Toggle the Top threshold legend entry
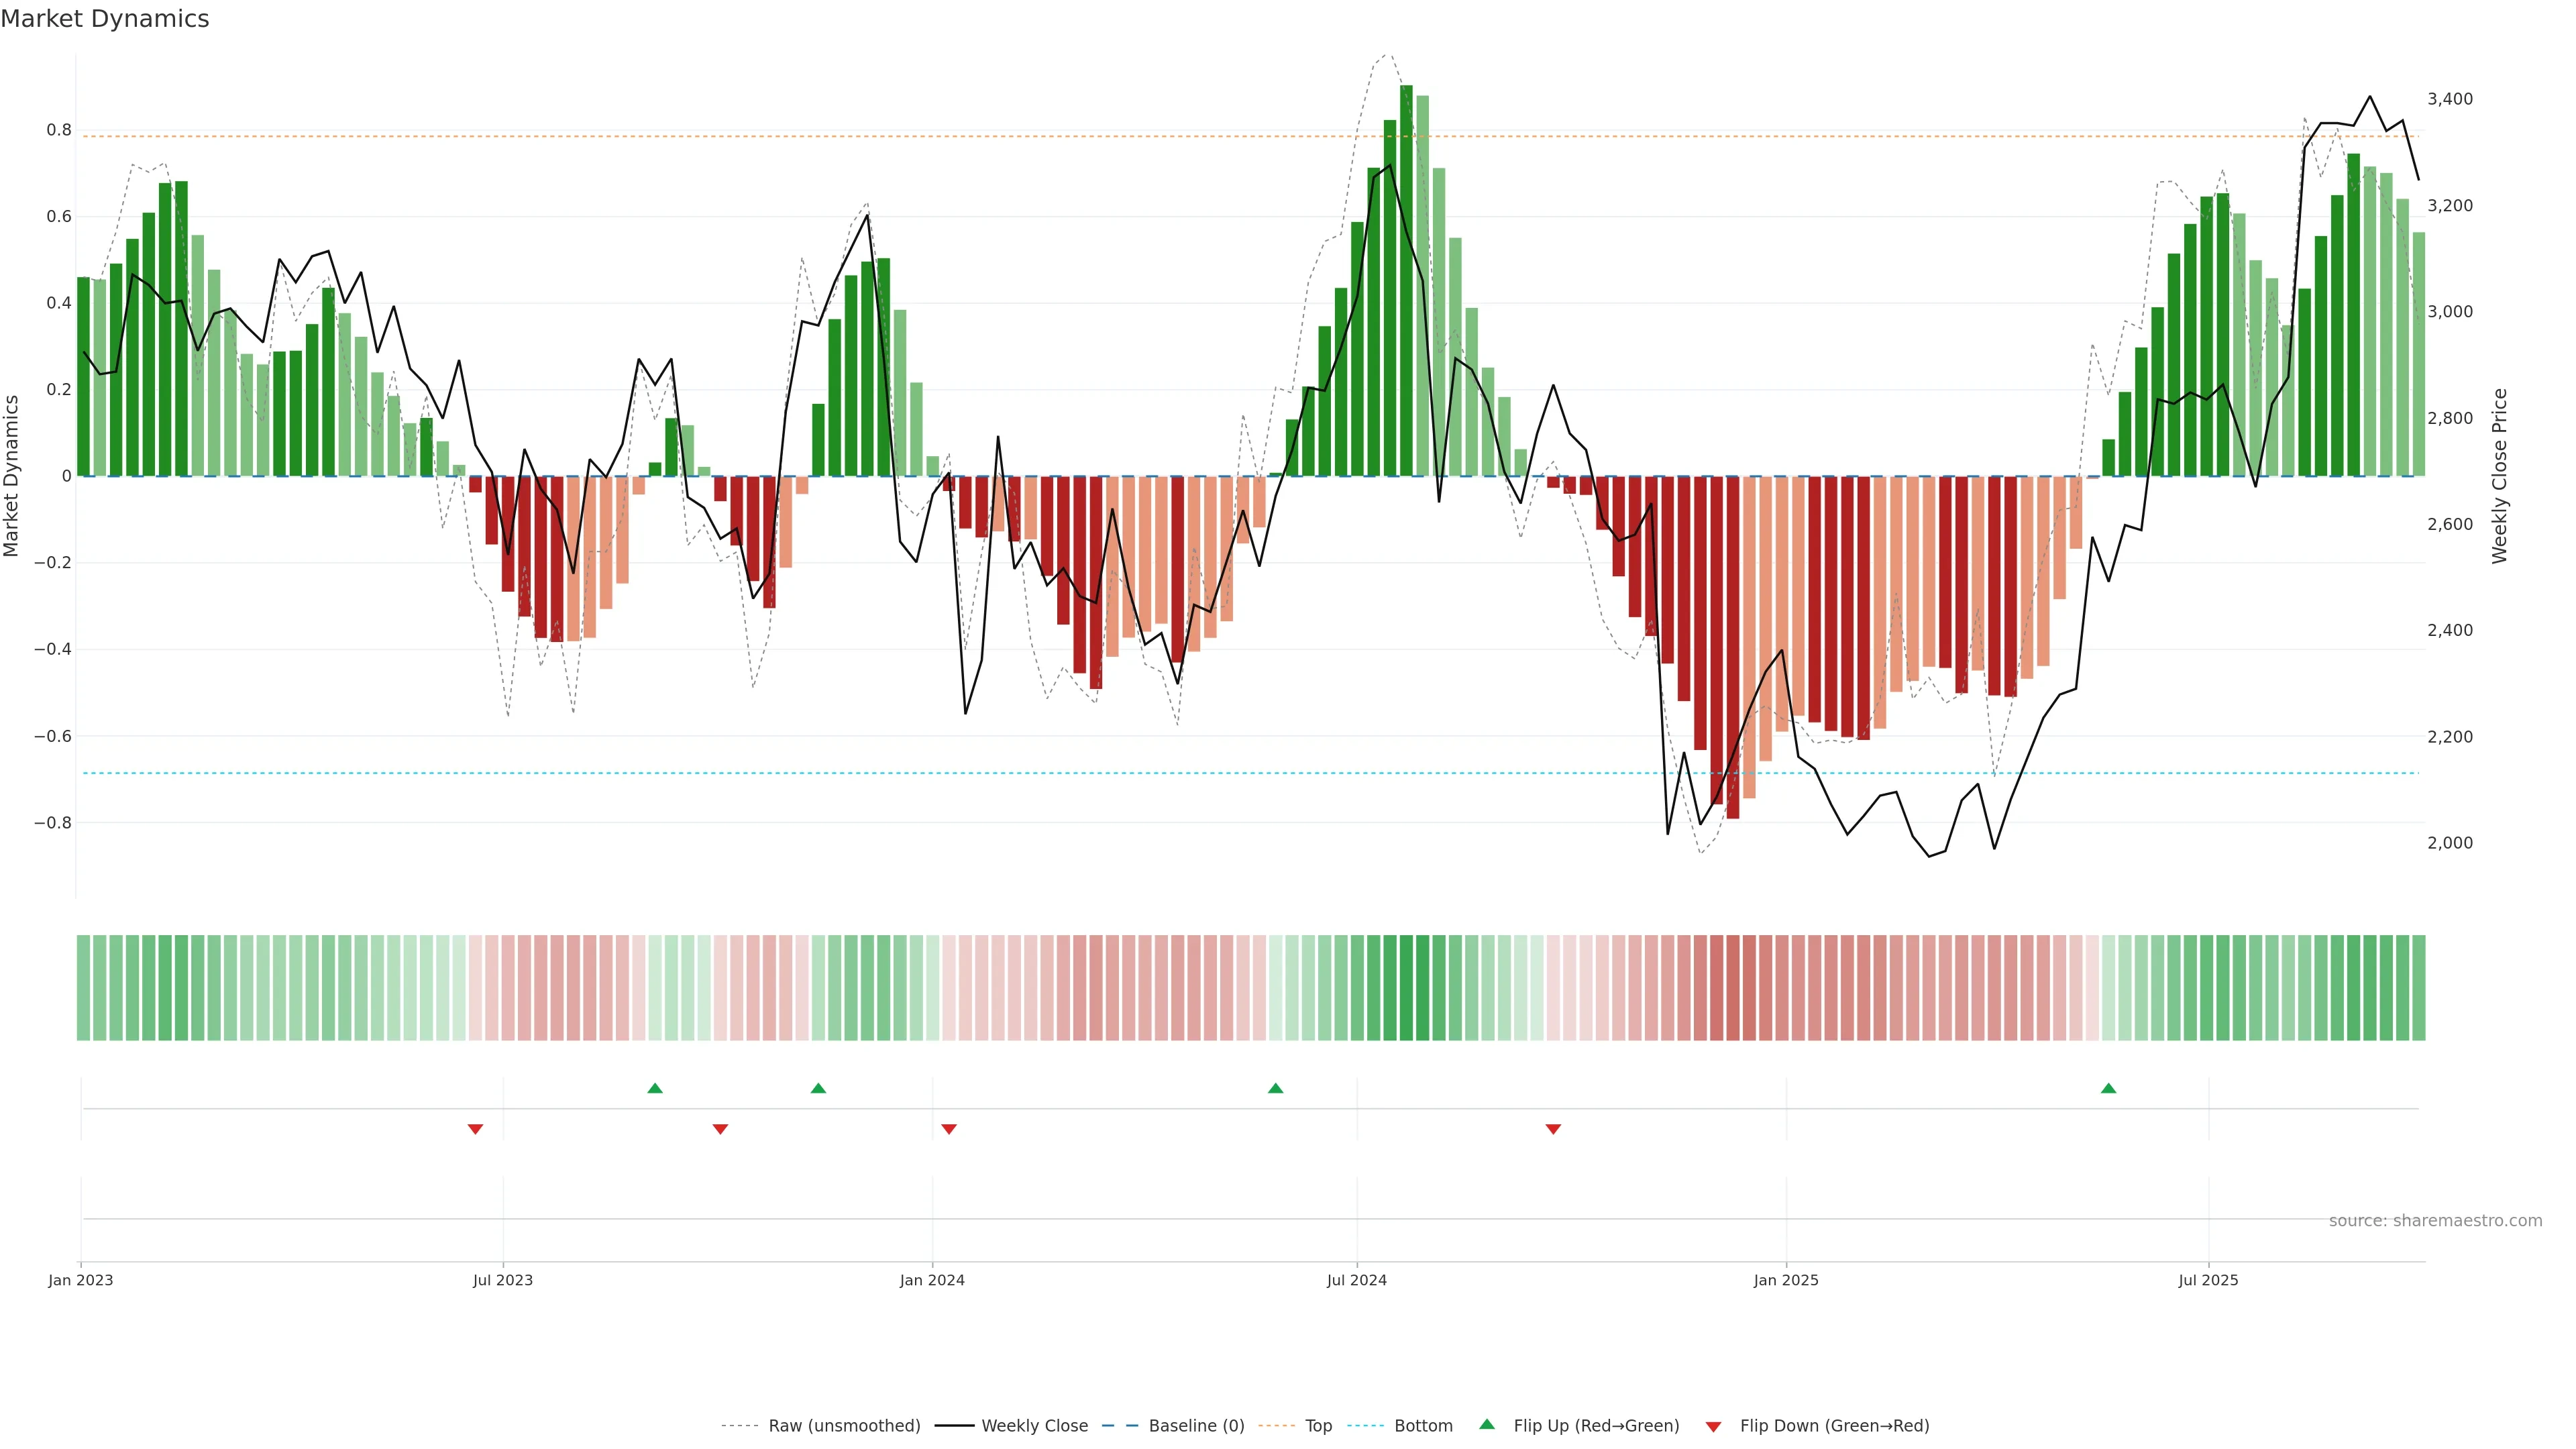2576x1449 pixels. [x=1318, y=1426]
